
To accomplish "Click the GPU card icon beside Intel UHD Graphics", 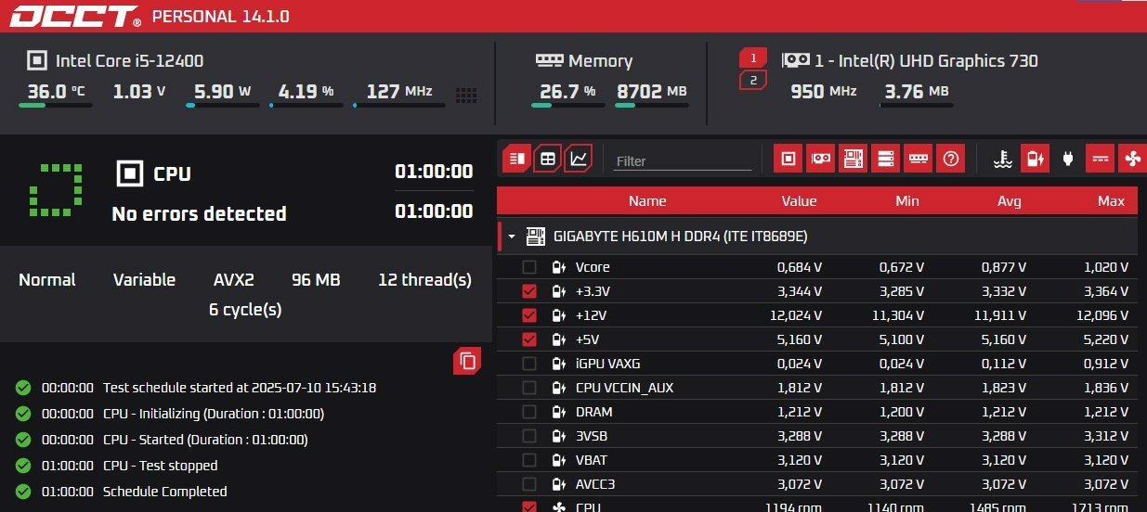I will click(x=795, y=60).
